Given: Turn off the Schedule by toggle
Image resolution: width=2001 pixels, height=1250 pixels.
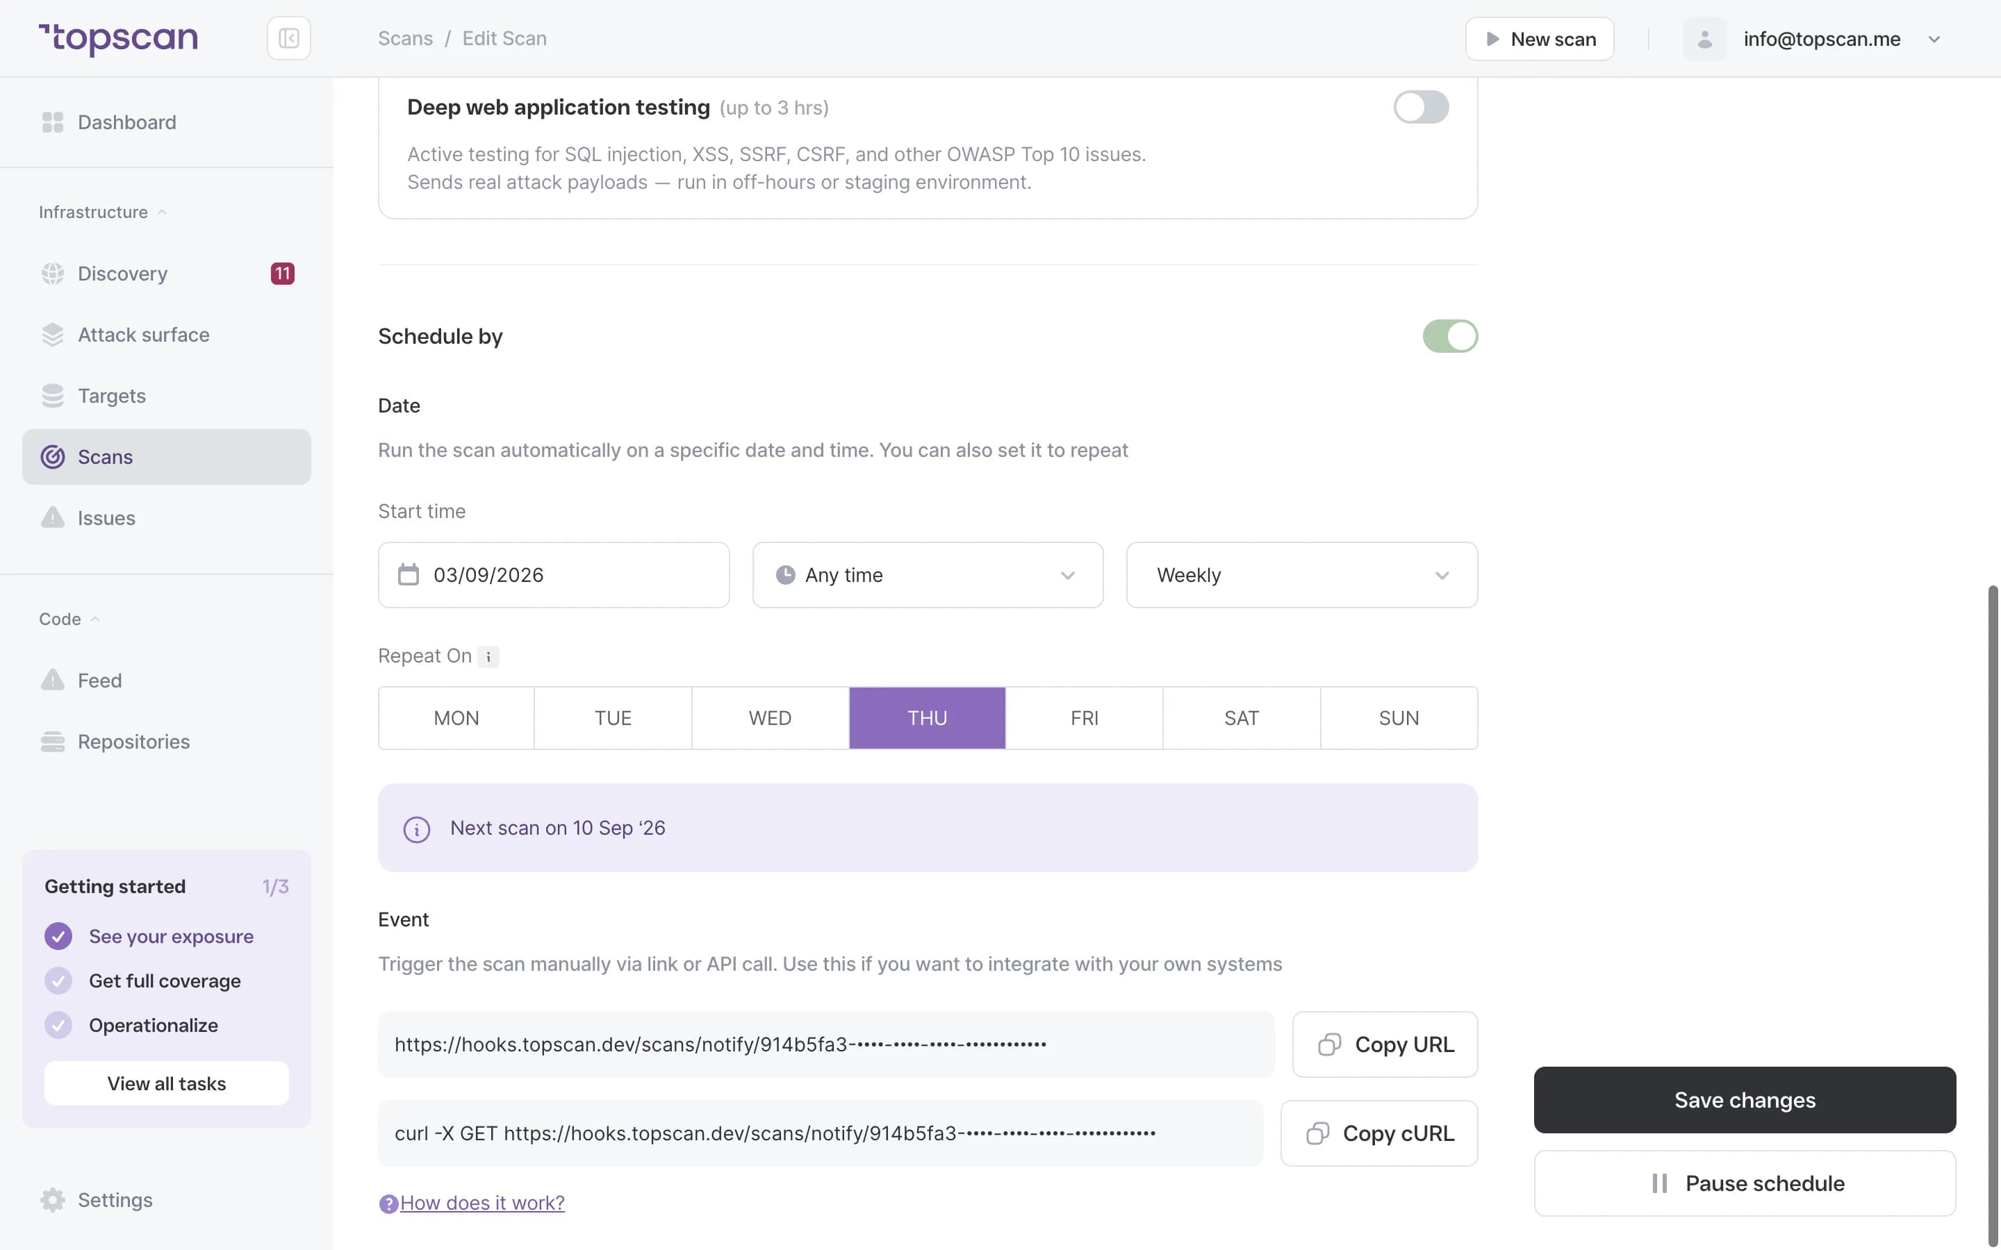Looking at the screenshot, I should click(1449, 337).
